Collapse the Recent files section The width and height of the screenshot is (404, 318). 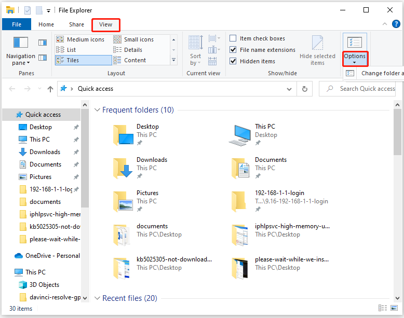(x=97, y=298)
